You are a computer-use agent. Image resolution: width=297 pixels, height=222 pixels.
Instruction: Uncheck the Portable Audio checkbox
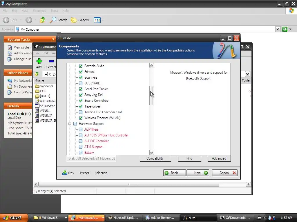click(81, 66)
